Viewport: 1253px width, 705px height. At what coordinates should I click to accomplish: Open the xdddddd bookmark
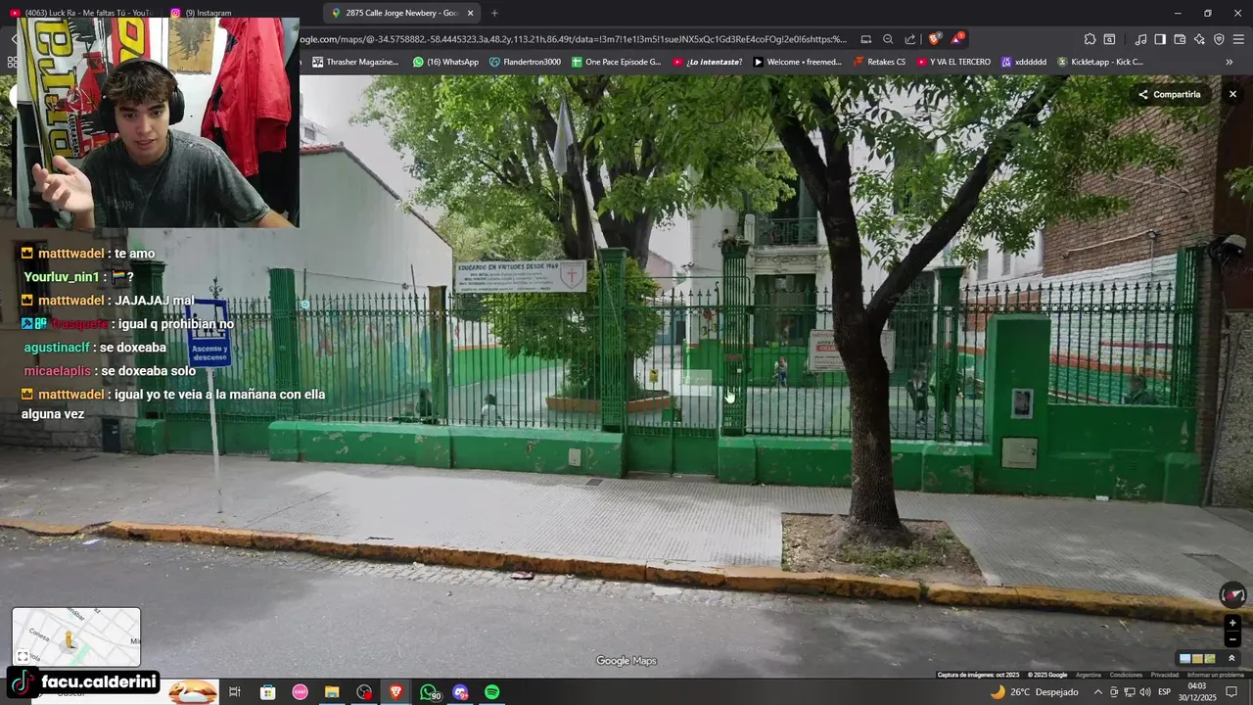pos(1023,62)
